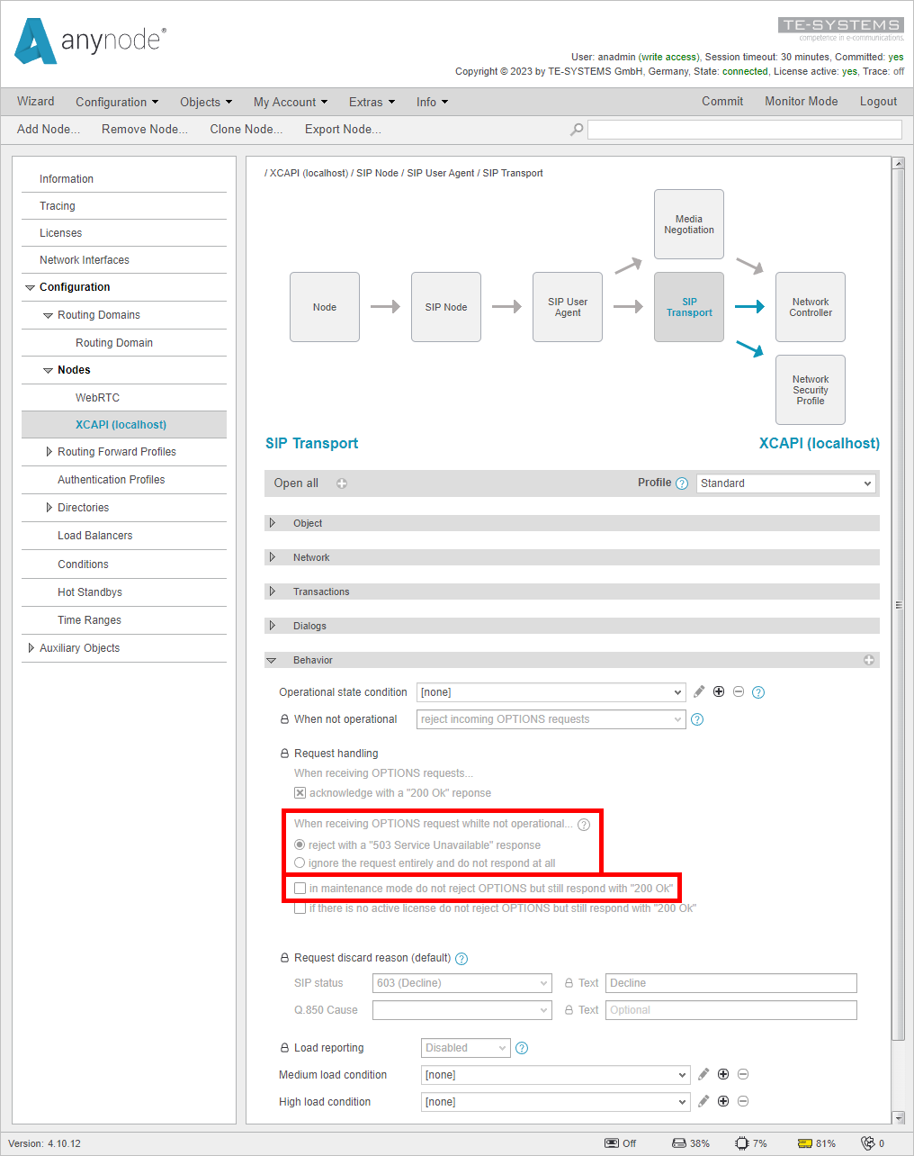Switch to Monitor Mode
The height and width of the screenshot is (1156, 914).
click(x=801, y=102)
